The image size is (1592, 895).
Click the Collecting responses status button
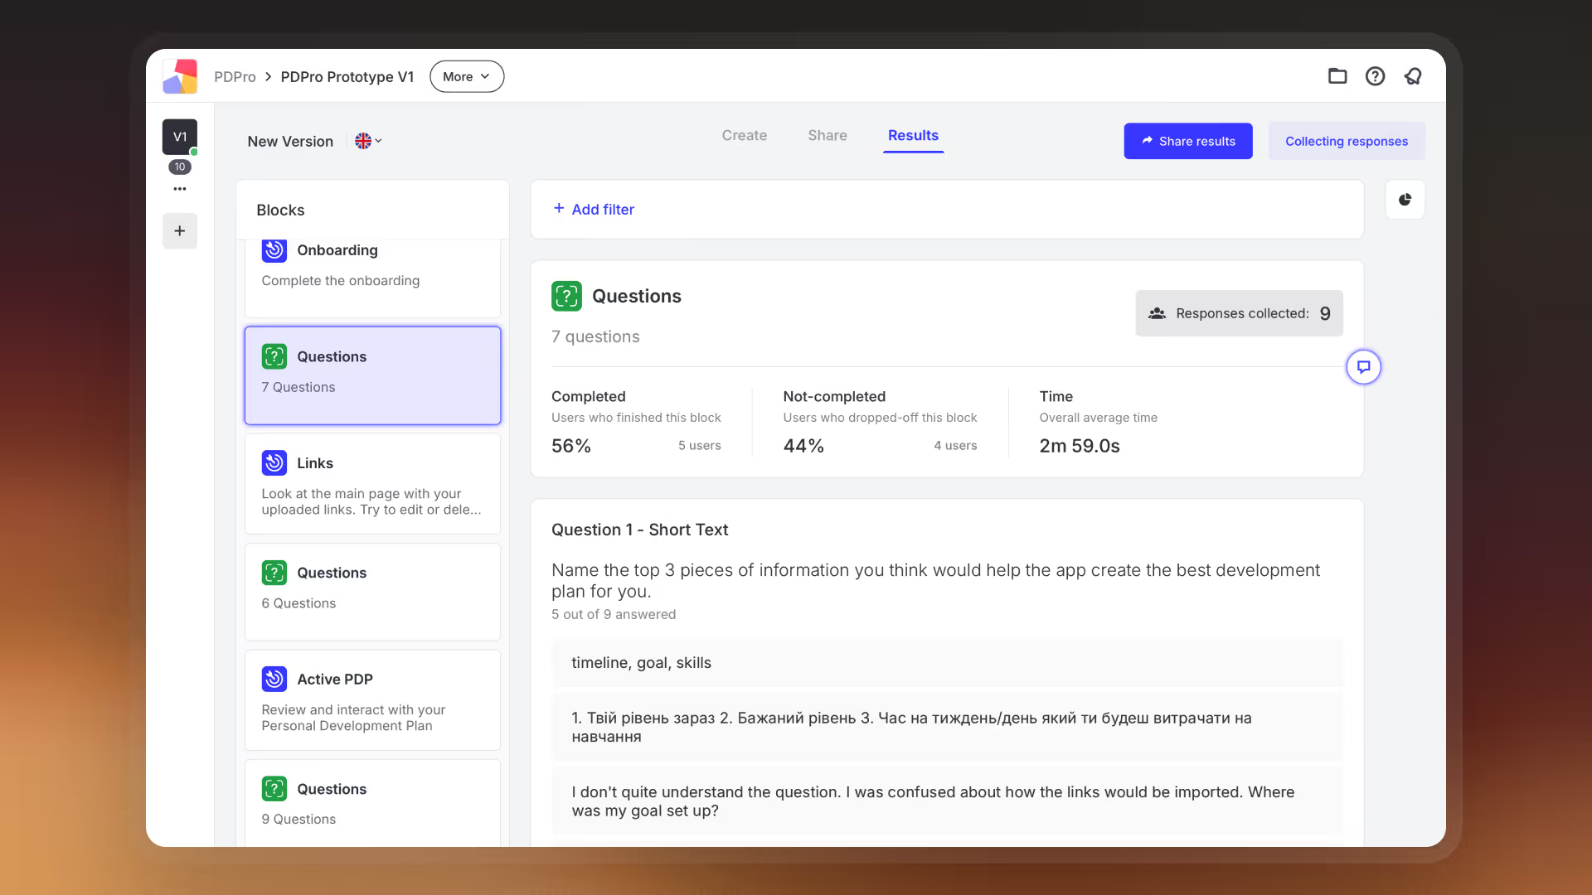coord(1346,141)
